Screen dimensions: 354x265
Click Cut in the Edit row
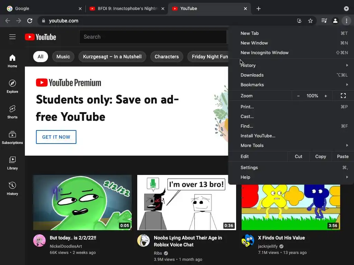click(298, 156)
